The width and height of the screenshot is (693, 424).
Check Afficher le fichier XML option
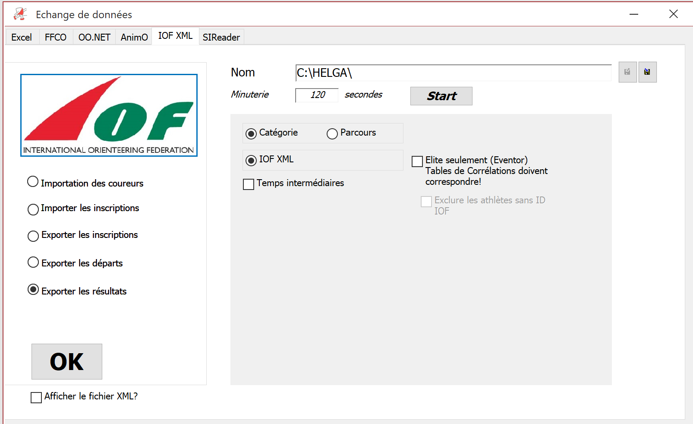tap(36, 397)
